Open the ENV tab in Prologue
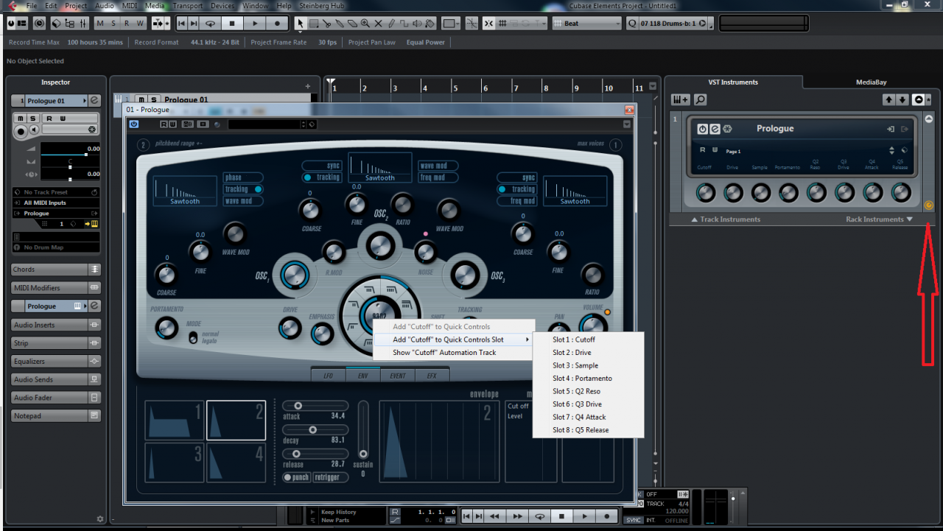 coord(363,376)
